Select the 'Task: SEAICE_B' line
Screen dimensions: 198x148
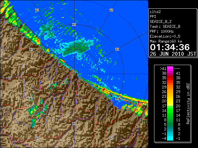point(165,27)
